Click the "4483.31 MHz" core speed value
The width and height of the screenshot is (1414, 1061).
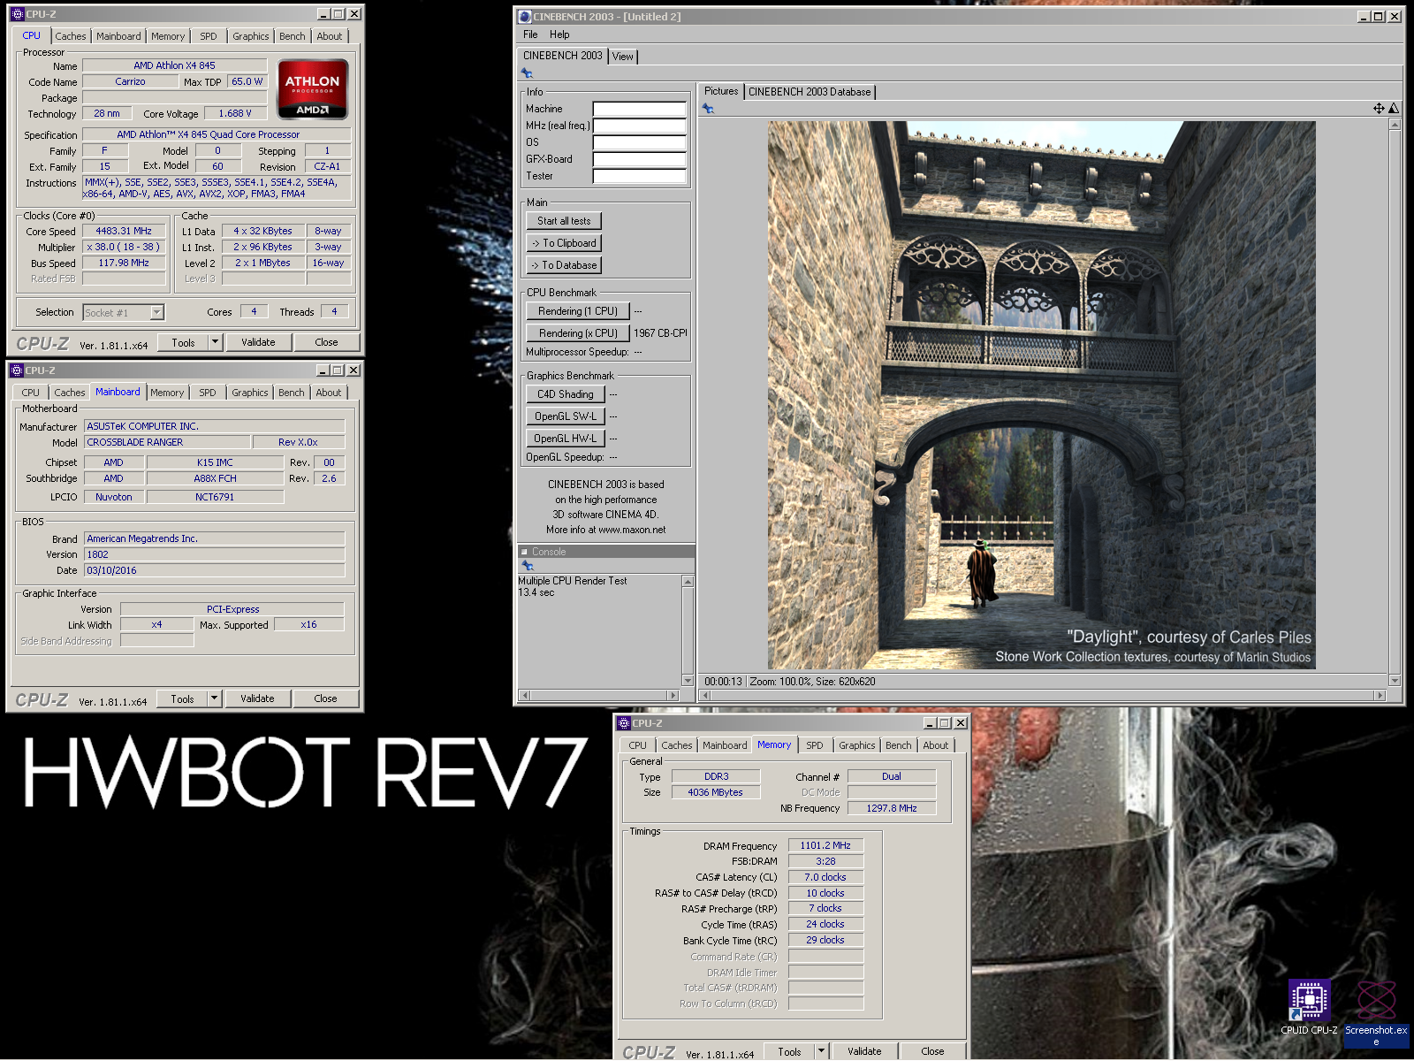[x=124, y=231]
